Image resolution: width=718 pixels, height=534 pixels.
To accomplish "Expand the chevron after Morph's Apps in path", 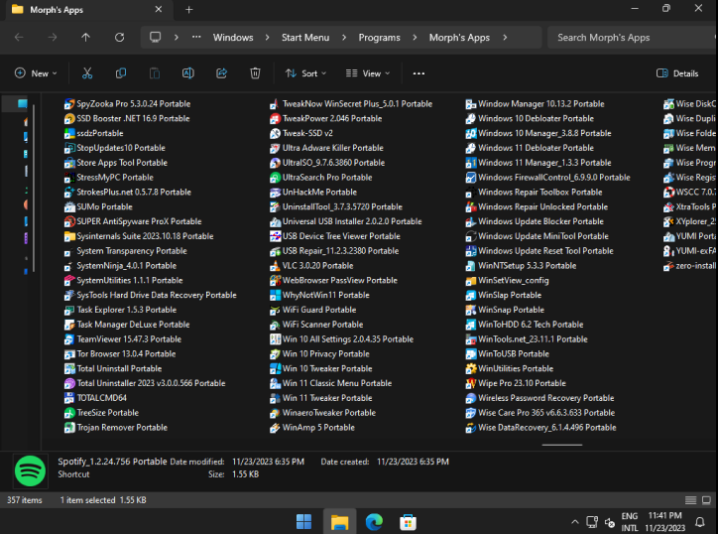I will [x=505, y=37].
